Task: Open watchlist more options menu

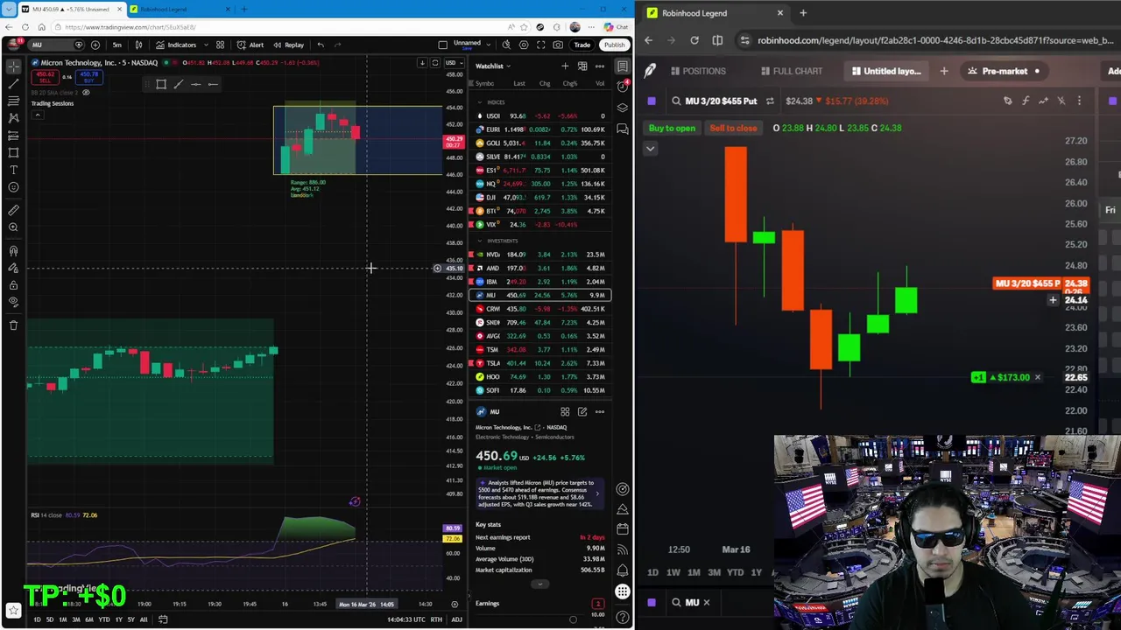Action: 600,66
